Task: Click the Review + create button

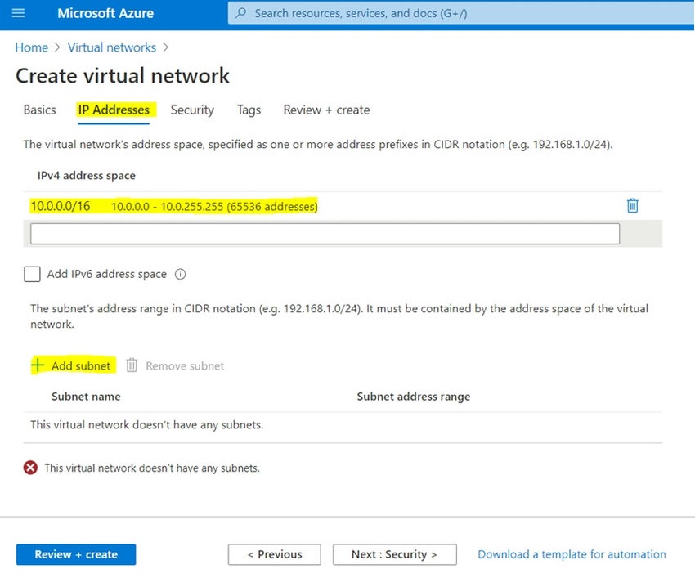Action: pyautogui.click(x=75, y=554)
